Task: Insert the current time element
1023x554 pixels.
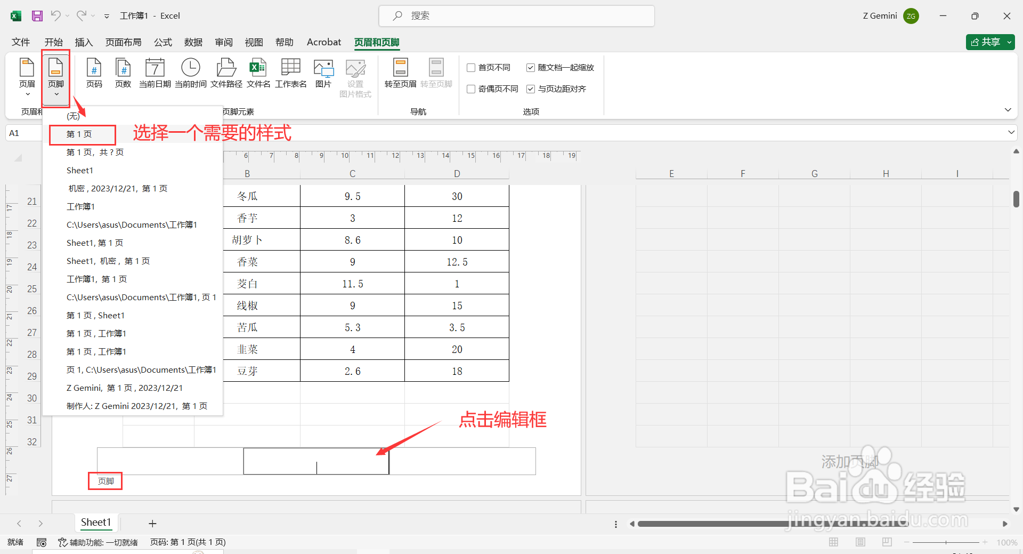Action: pyautogui.click(x=190, y=73)
